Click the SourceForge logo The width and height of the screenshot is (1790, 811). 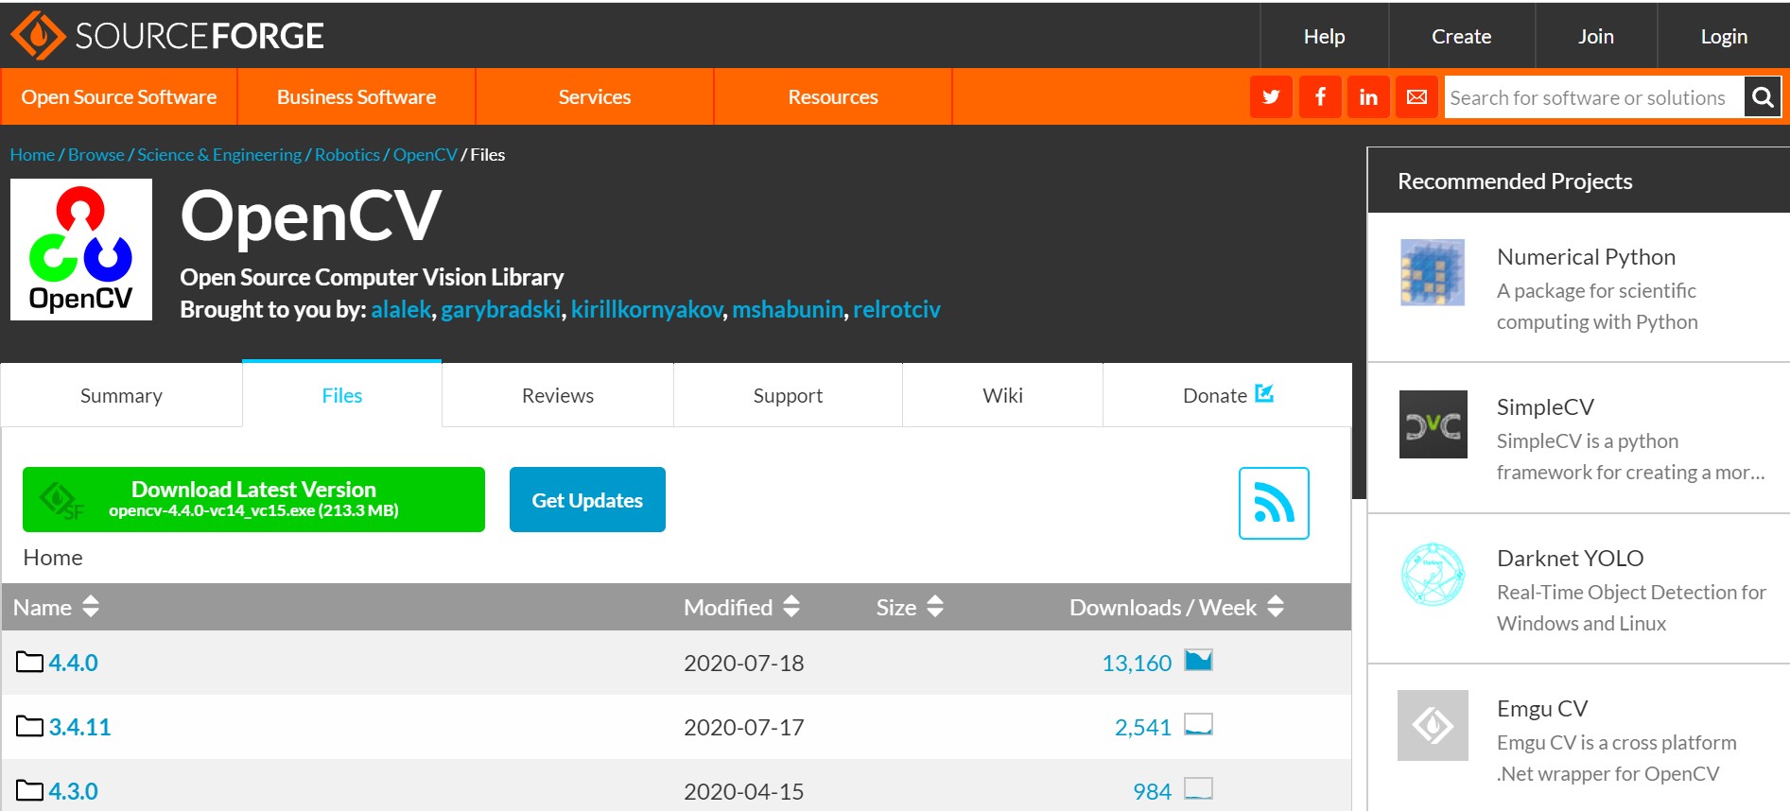167,36
